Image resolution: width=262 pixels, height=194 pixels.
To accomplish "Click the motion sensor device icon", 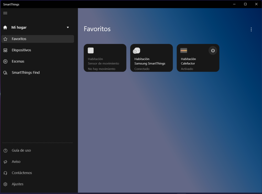I will click(x=91, y=51).
